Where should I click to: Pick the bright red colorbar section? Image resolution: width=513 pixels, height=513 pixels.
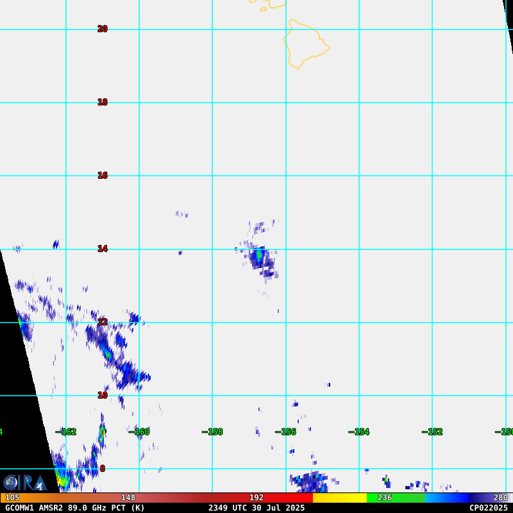(289, 498)
